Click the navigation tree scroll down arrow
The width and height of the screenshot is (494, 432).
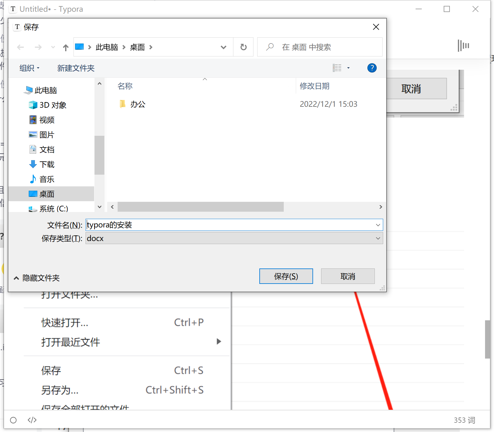tap(99, 207)
